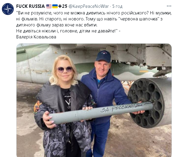Image resolution: width=174 pixels, height=157 pixels.
Task: Click the US flag emoji in name
Action: point(49,6)
